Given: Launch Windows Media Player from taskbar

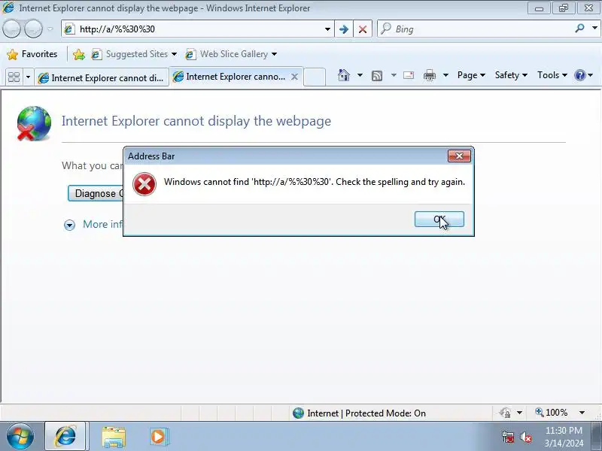Looking at the screenshot, I should pos(159,437).
